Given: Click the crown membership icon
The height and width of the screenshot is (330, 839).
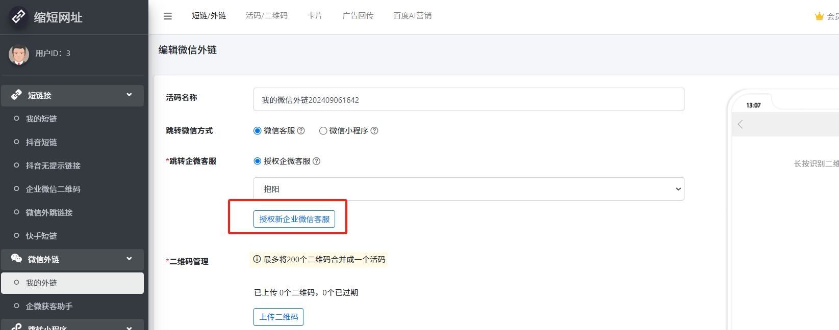Looking at the screenshot, I should coord(819,16).
